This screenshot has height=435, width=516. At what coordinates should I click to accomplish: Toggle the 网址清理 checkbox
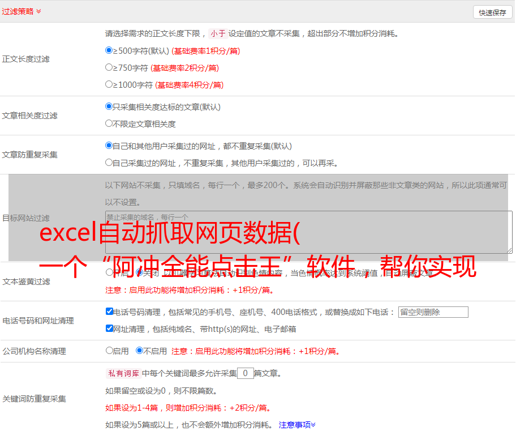click(110, 328)
